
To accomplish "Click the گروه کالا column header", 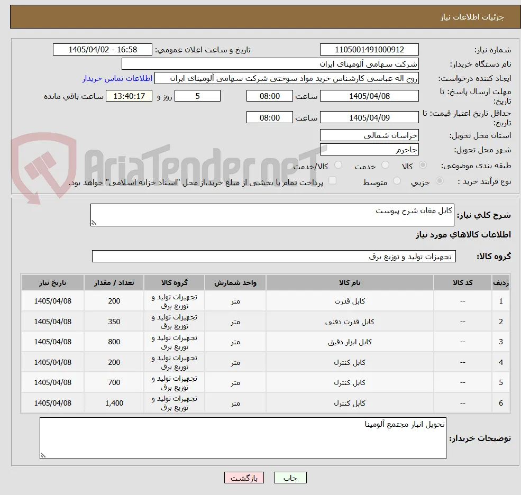I will pyautogui.click(x=175, y=283).
